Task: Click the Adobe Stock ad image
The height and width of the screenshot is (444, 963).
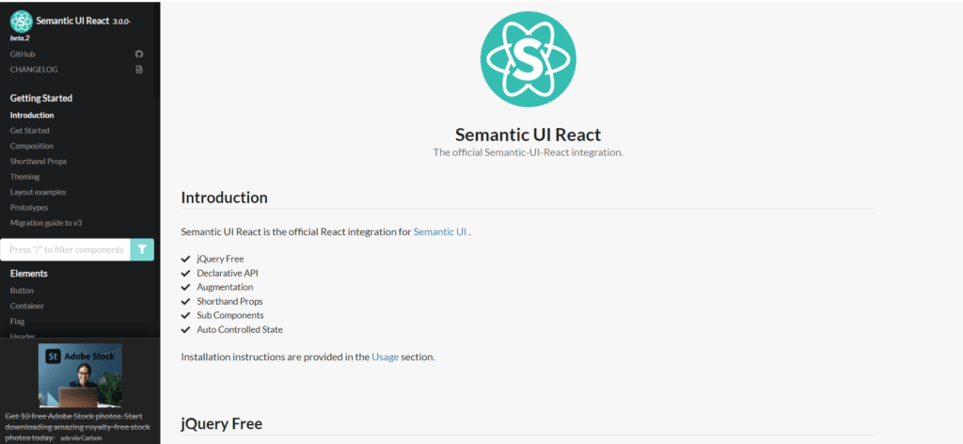Action: pyautogui.click(x=80, y=374)
